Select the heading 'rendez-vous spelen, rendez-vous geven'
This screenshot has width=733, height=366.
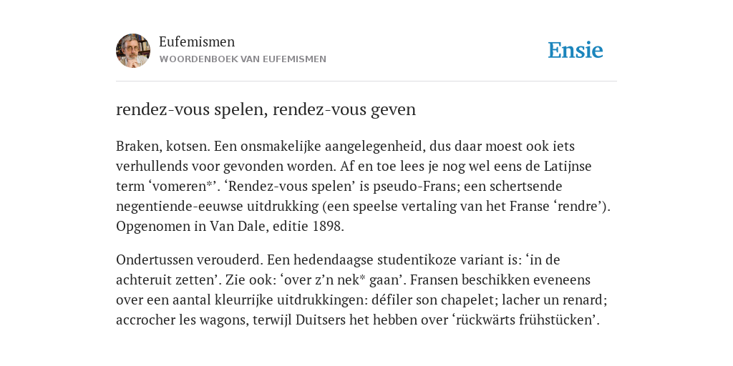[x=266, y=109]
